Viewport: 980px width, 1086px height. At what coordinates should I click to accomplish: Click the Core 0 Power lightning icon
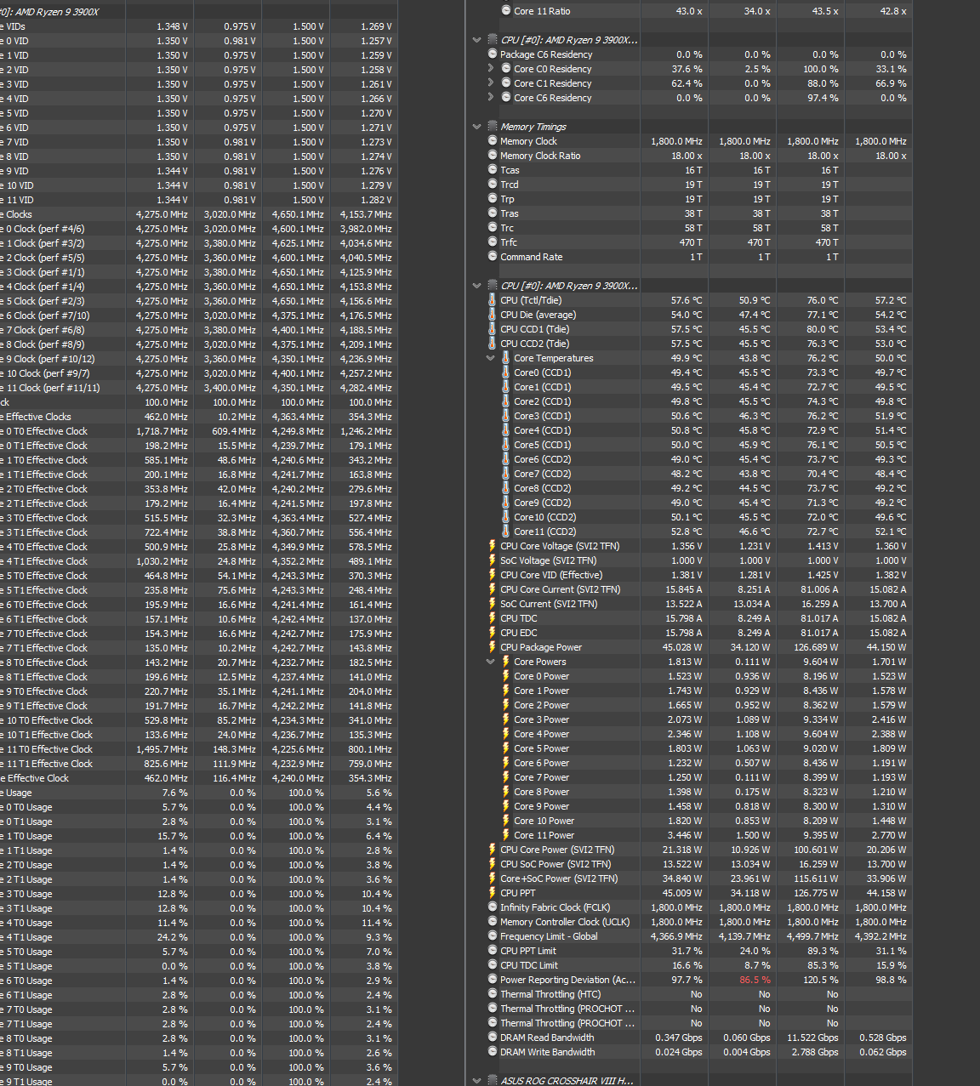tap(506, 676)
